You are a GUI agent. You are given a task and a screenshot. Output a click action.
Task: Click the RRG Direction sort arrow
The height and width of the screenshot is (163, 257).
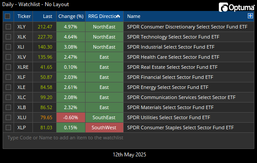point(118,16)
